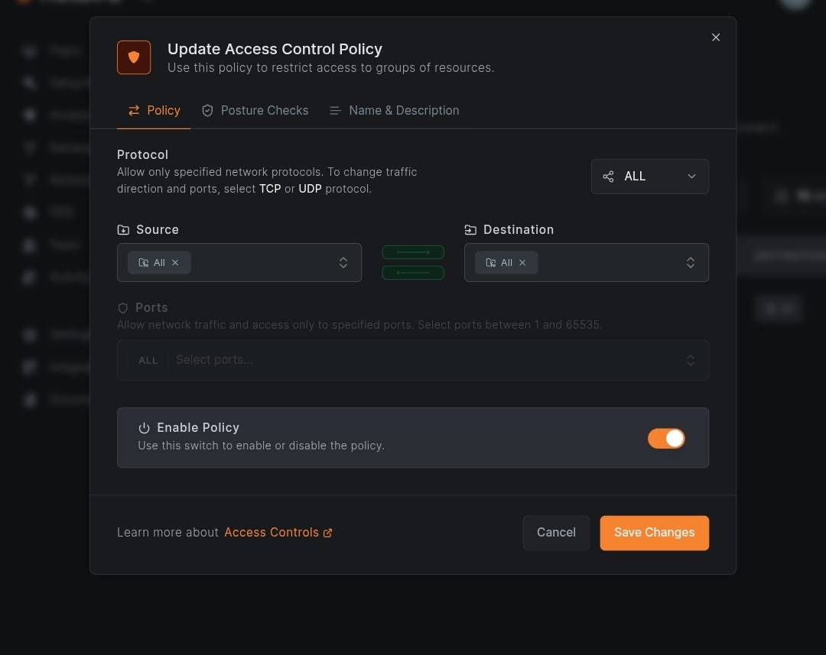Click the orange shield policy icon
Screen dimensions: 826x655
tap(134, 57)
